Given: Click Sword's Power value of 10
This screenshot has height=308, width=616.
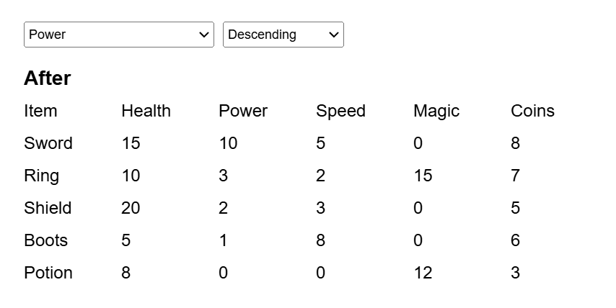Looking at the screenshot, I should 228,143.
